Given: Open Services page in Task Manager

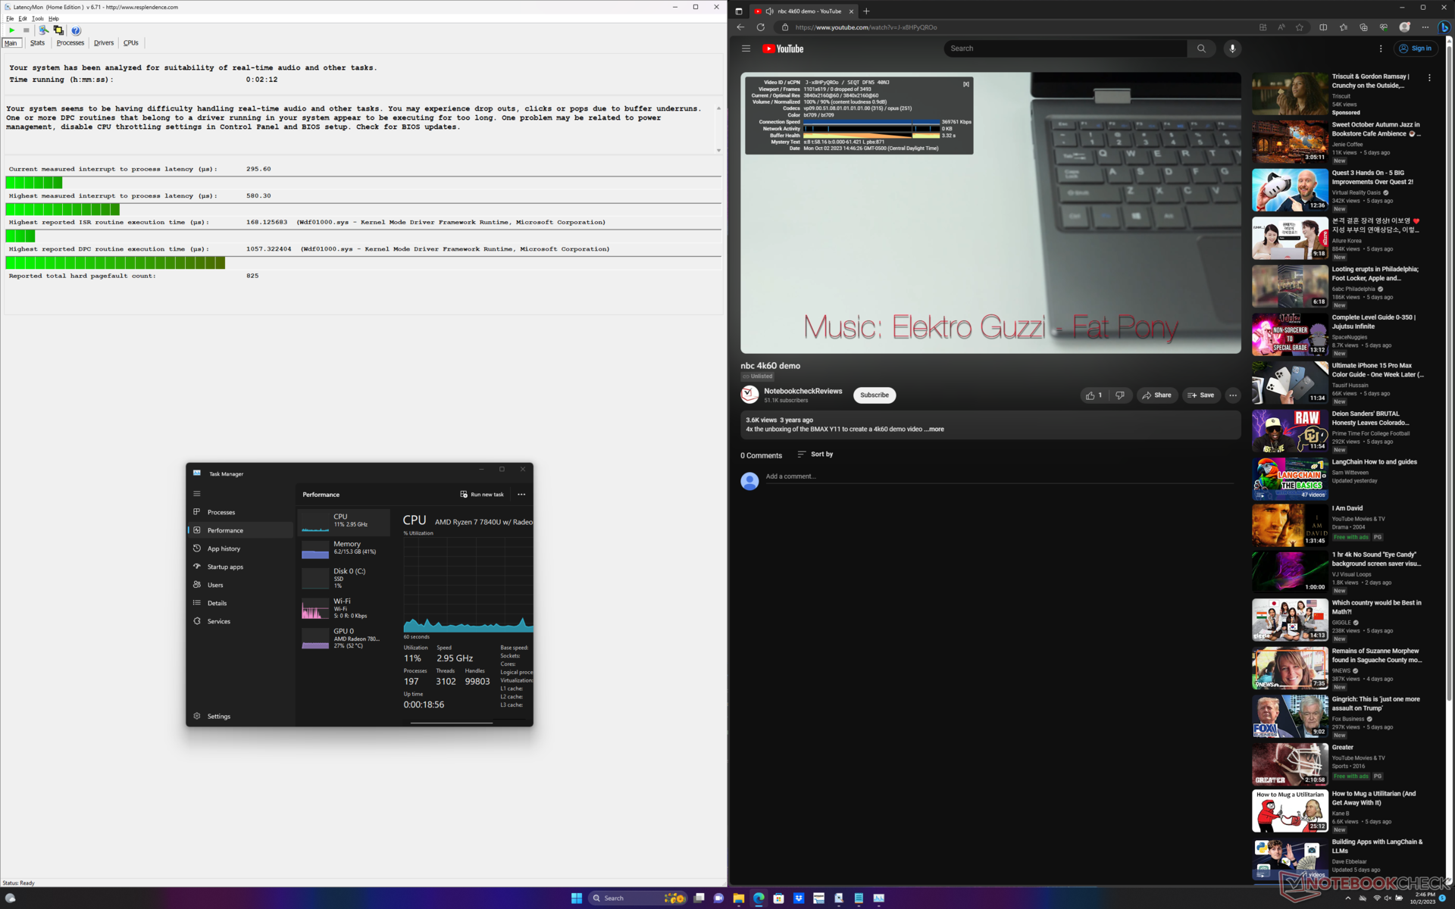Looking at the screenshot, I should 240,621.
